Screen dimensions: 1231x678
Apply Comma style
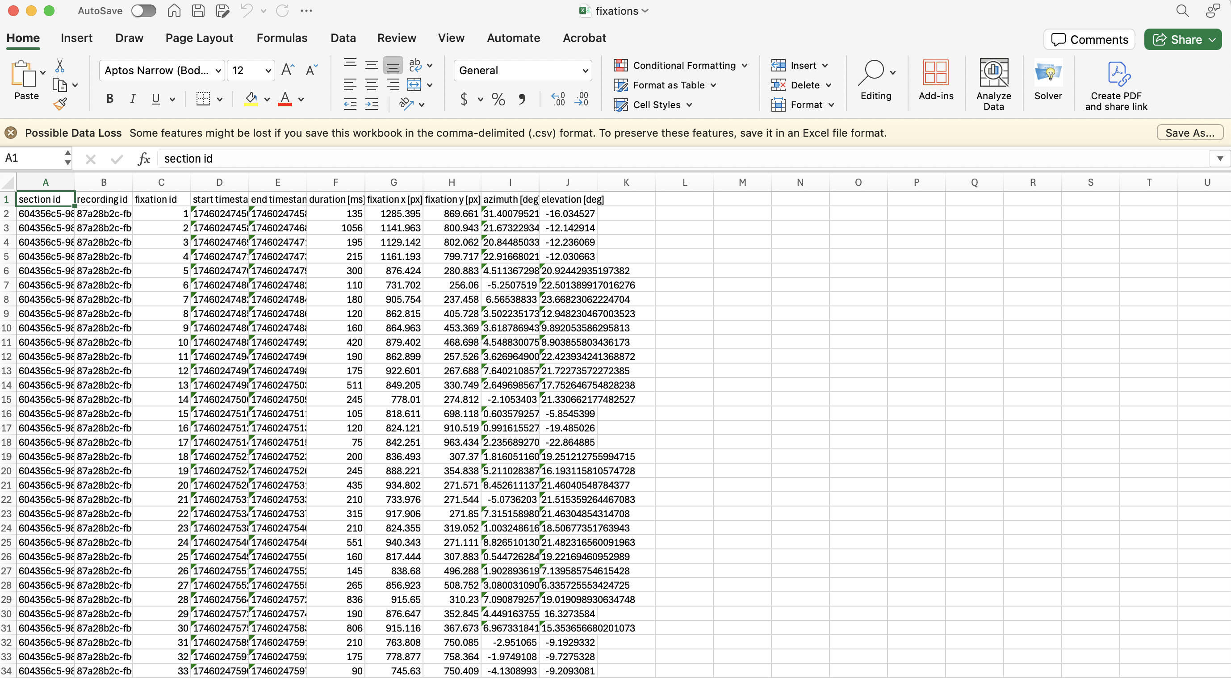point(522,99)
